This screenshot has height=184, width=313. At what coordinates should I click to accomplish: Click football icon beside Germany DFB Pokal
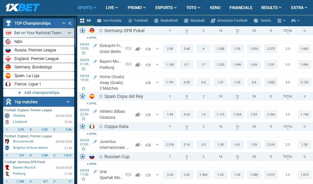[83, 31]
